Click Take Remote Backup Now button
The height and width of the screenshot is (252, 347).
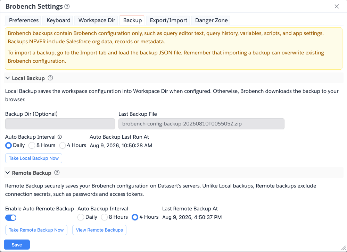coord(36,230)
